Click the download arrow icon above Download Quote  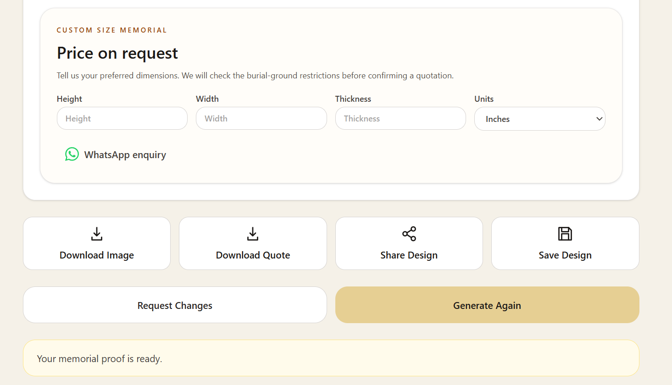tap(253, 234)
